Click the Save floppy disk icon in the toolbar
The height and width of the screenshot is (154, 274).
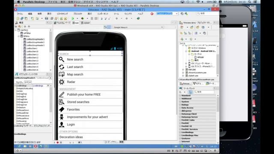(46, 18)
